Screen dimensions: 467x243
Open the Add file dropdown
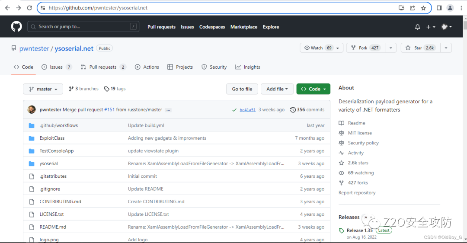pyautogui.click(x=277, y=89)
